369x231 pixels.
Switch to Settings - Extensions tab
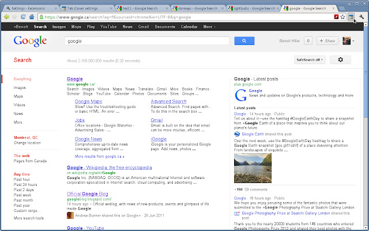(31, 8)
